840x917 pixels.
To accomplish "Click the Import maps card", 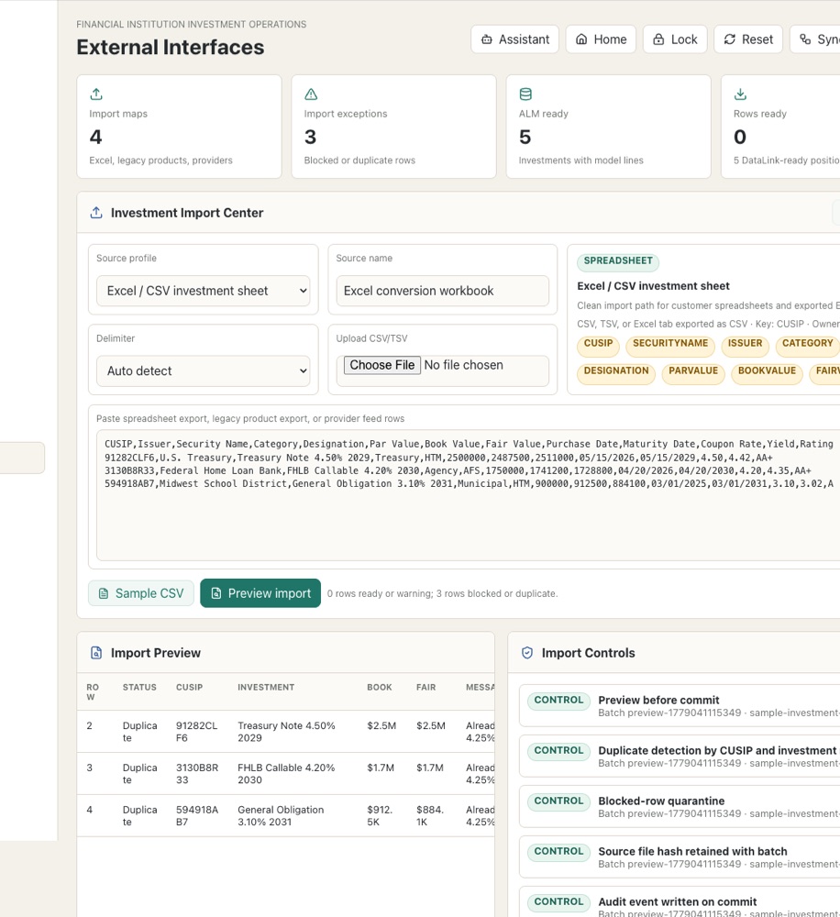I will (x=179, y=127).
